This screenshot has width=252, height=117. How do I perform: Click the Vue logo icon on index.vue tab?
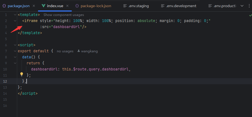pyautogui.click(x=44, y=6)
